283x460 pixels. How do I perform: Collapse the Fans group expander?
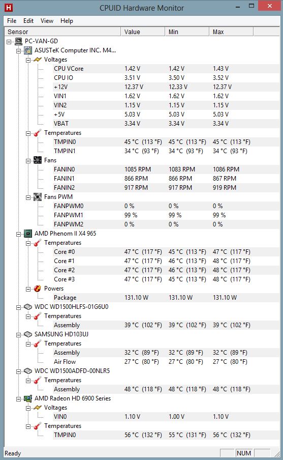[x=28, y=161]
